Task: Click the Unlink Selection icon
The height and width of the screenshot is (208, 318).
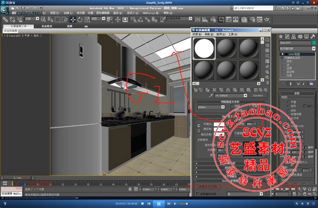Action: point(12,19)
